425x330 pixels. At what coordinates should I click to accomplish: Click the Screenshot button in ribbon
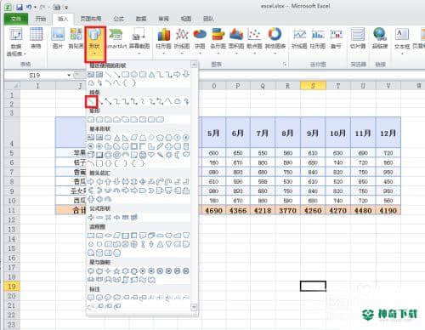coord(139,40)
